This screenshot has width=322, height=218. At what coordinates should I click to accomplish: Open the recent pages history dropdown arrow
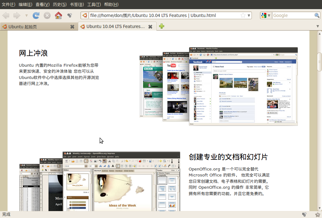pyautogui.click(x=26, y=15)
